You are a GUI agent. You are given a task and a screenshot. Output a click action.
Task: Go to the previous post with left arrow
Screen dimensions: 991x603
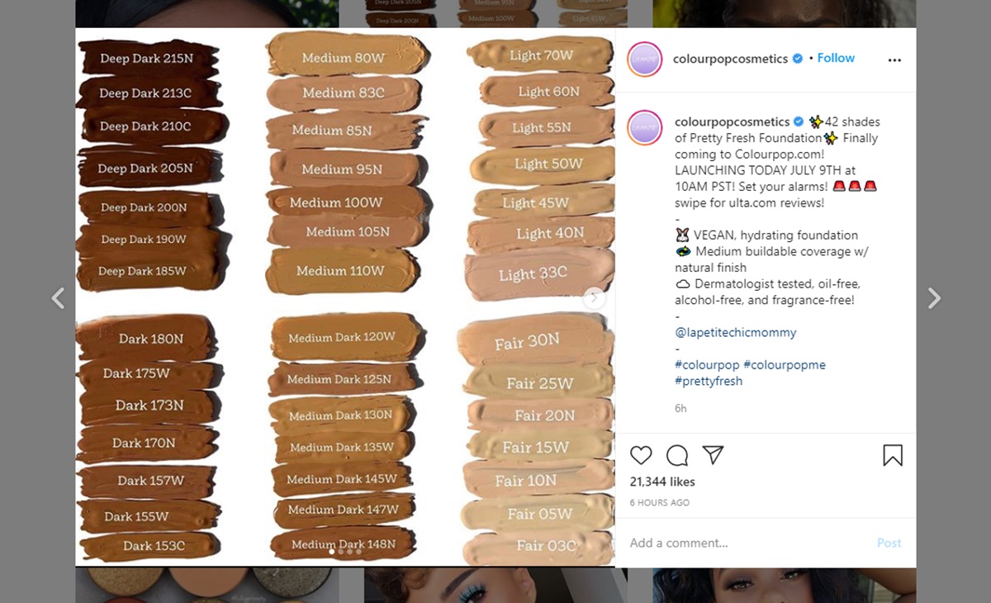coord(58,298)
